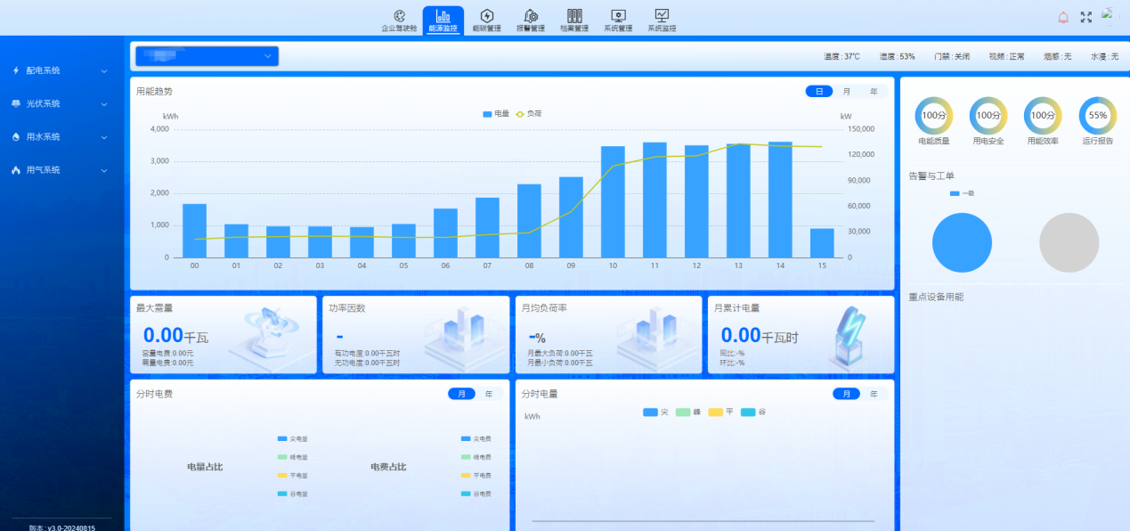Toggle fullscreen with the expand icon
Image resolution: width=1130 pixels, height=531 pixels.
[x=1086, y=17]
